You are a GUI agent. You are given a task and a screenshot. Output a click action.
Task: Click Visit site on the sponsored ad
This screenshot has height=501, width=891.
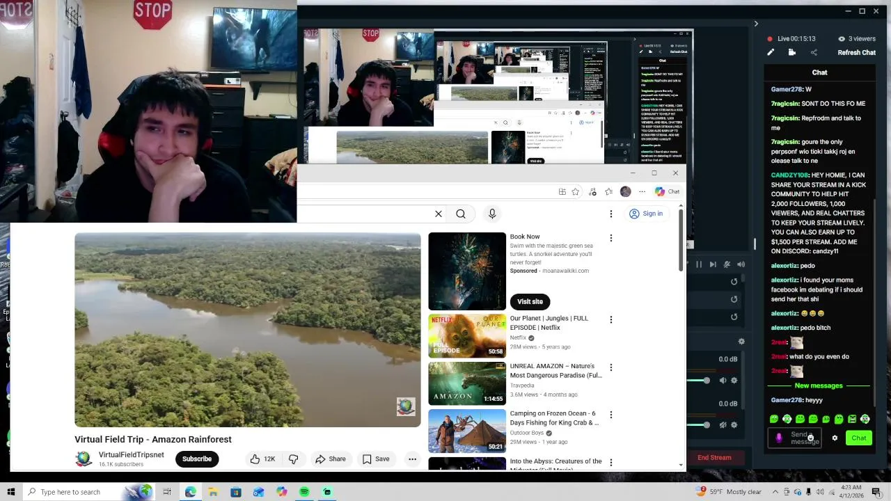tap(530, 301)
